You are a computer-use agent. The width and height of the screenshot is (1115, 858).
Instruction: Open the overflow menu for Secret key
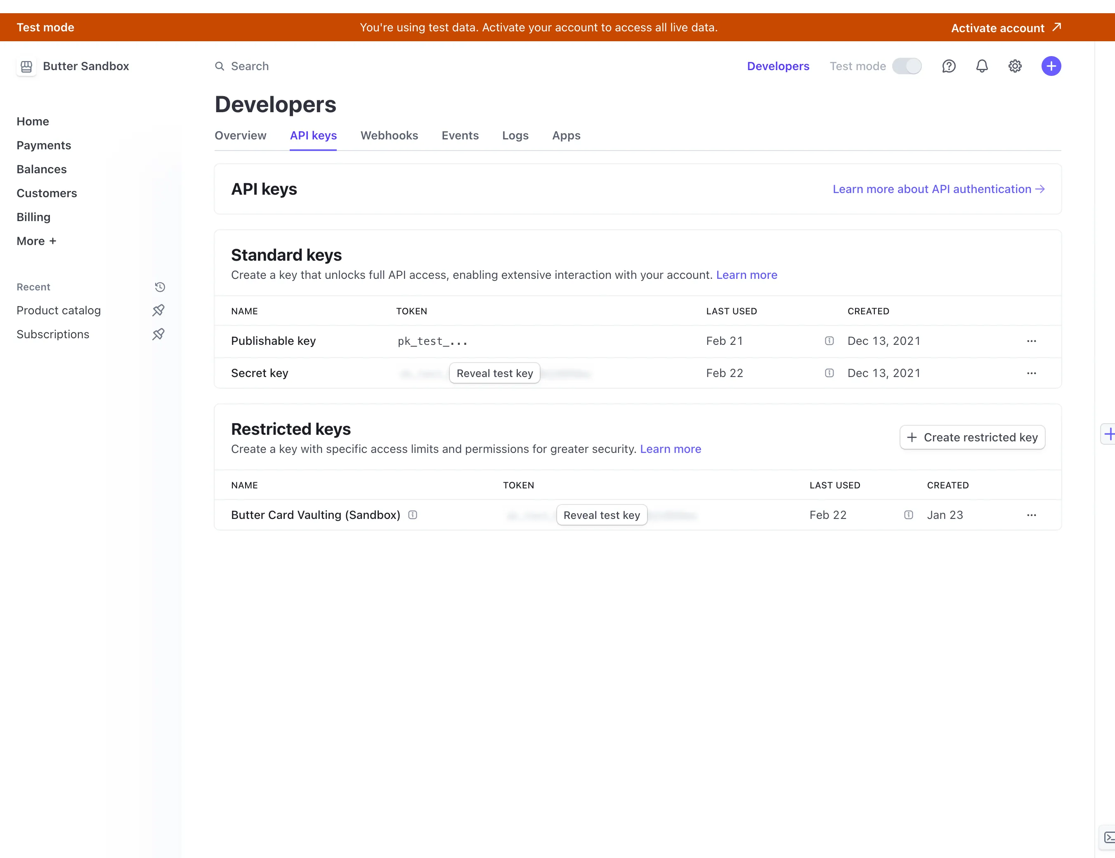1031,373
